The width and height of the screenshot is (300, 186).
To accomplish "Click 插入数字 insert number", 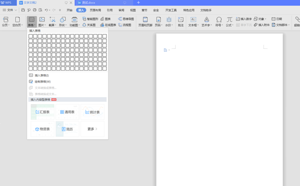I will click(244, 19).
